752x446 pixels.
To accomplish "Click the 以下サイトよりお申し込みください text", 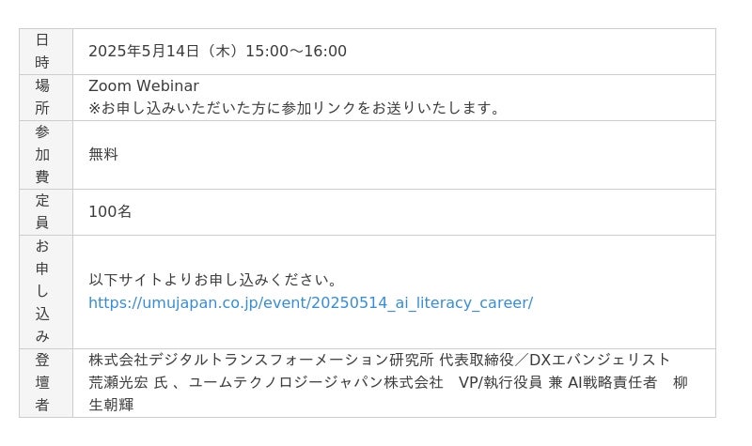I will click(213, 280).
